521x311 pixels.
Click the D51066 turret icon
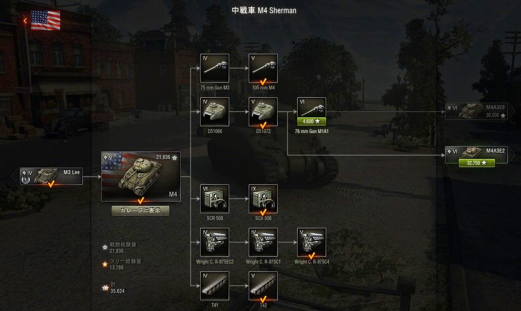(x=214, y=111)
